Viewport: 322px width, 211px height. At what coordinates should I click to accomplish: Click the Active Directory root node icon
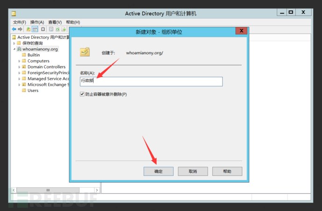[x=14, y=37]
